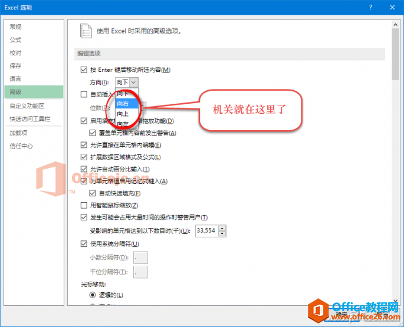Select the 加载项 category
Screen dimensions: 404x327
34,133
